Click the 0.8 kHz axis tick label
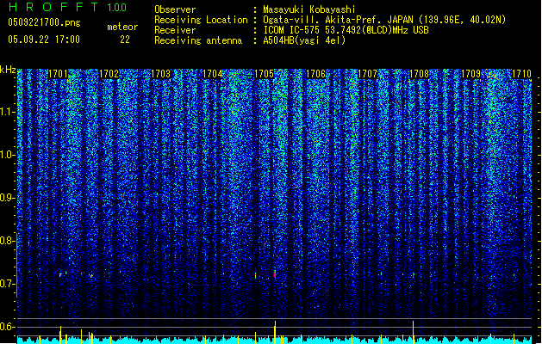542x344 pixels. click(8, 241)
